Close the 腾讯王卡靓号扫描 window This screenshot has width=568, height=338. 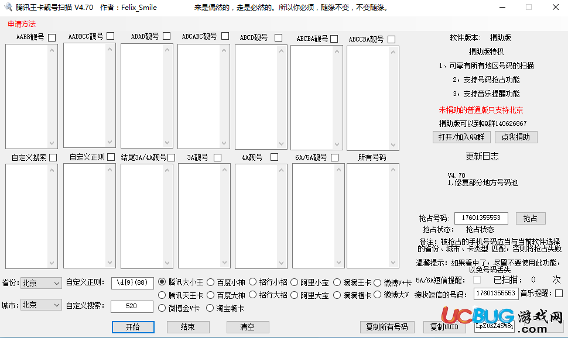(x=555, y=7)
